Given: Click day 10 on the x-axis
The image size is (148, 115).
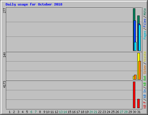Looking at the screenshot, I should (x=48, y=112).
